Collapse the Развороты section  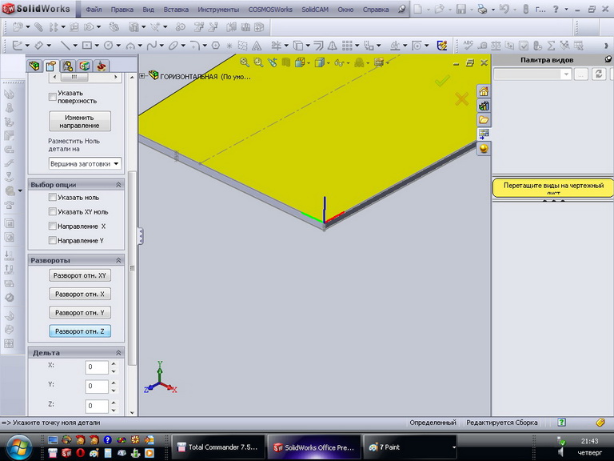[x=118, y=260]
